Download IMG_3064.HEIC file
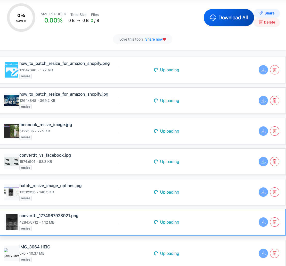 pyautogui.click(x=263, y=253)
